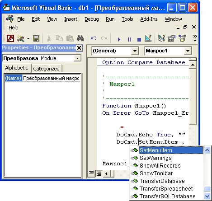Open the Object Browser icon

click(x=182, y=38)
